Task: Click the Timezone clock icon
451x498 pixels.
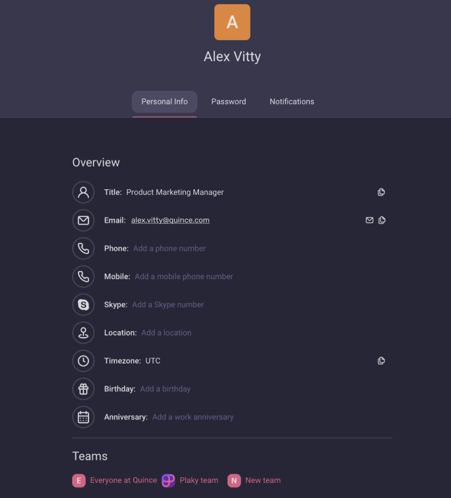Action: pyautogui.click(x=84, y=361)
